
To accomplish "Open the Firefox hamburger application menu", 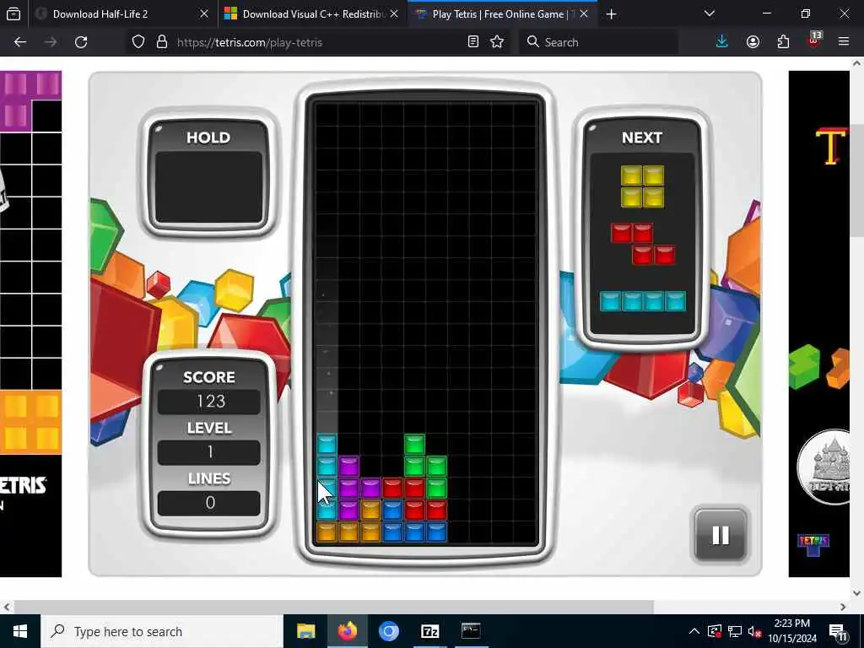I will click(844, 42).
